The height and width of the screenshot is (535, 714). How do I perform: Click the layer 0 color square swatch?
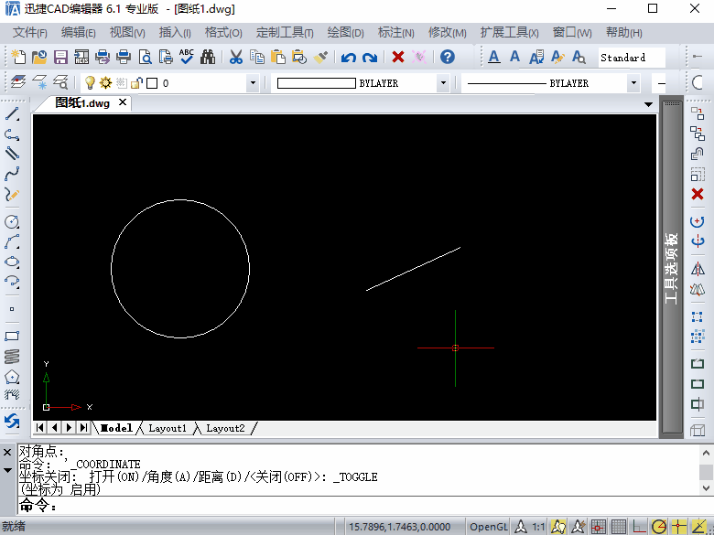152,83
